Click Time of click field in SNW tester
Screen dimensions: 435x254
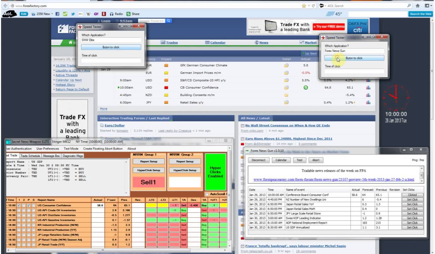111,60
